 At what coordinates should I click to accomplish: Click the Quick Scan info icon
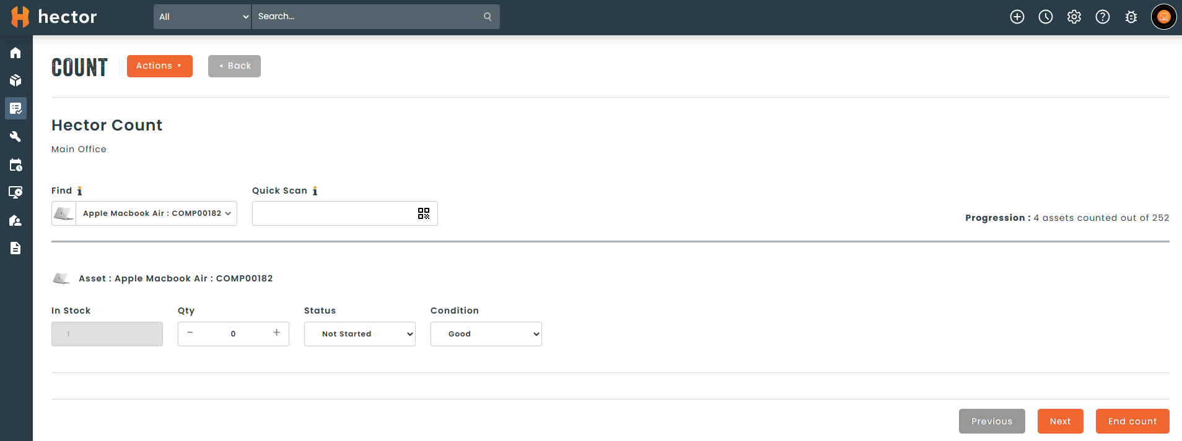[x=315, y=191]
